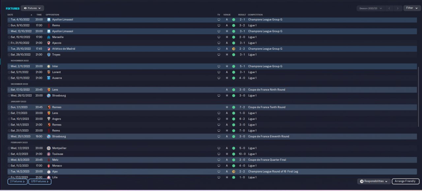Click the Lorient club badge
Screen dimensions: 422x191
click(x=49, y=72)
